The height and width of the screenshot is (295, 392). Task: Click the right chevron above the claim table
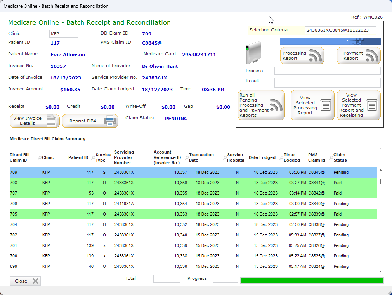[380, 148]
